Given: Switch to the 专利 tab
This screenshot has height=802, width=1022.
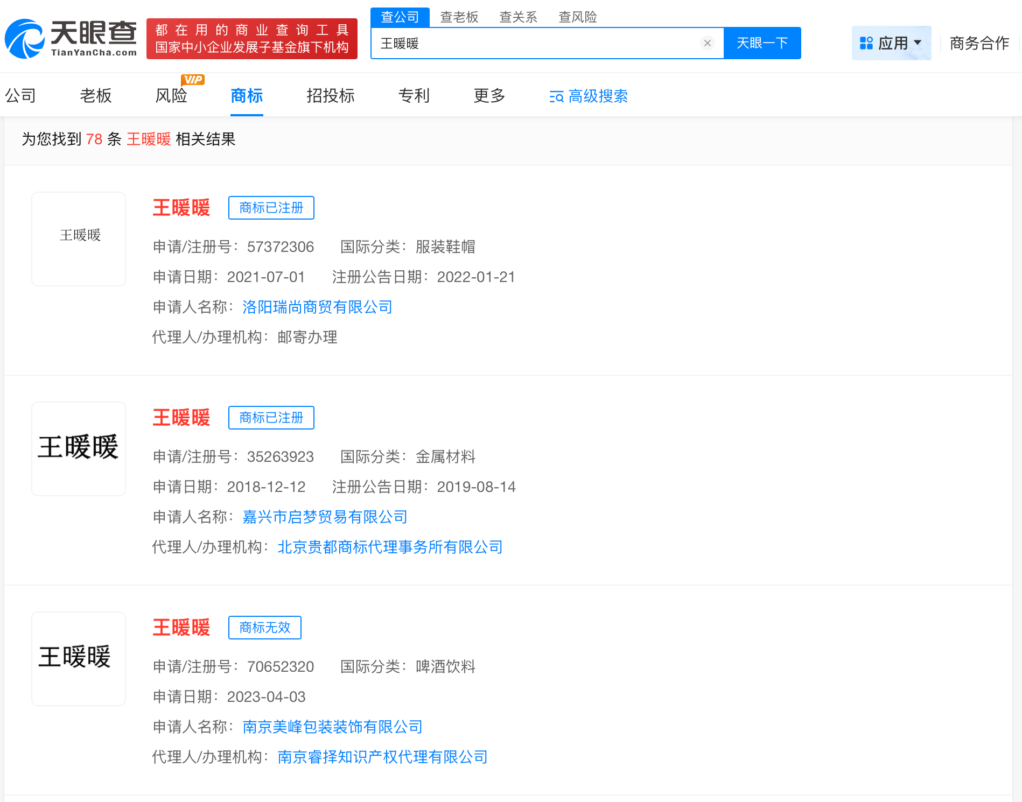Looking at the screenshot, I should click(414, 96).
